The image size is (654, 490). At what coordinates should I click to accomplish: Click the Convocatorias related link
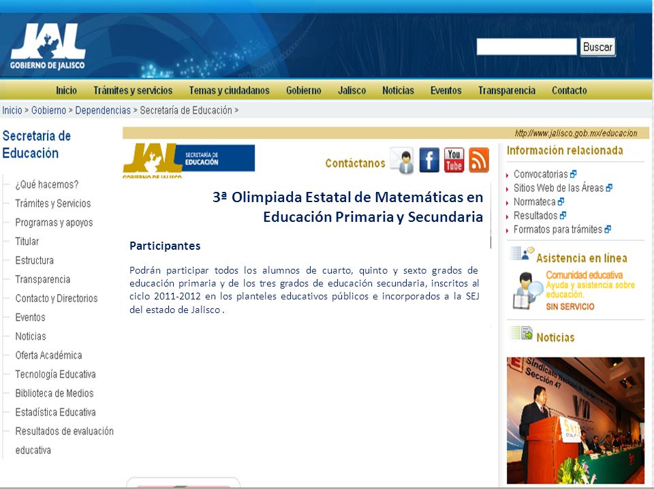[x=540, y=174]
